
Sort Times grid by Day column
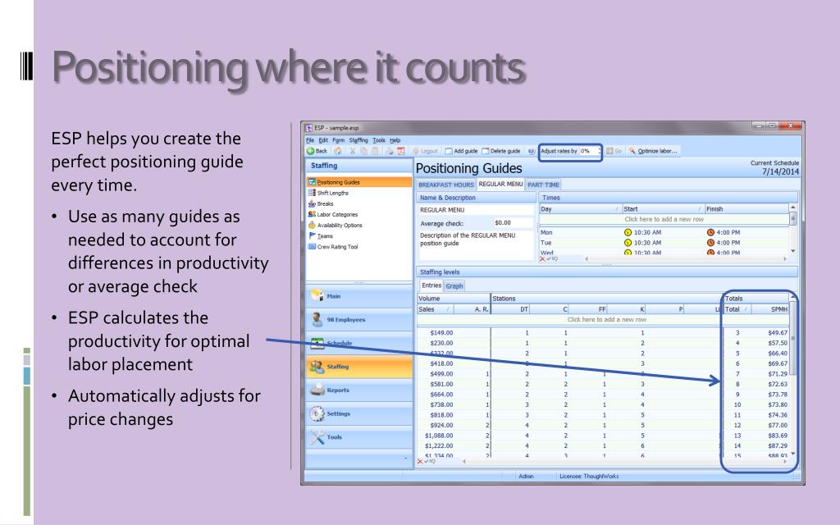click(x=580, y=209)
